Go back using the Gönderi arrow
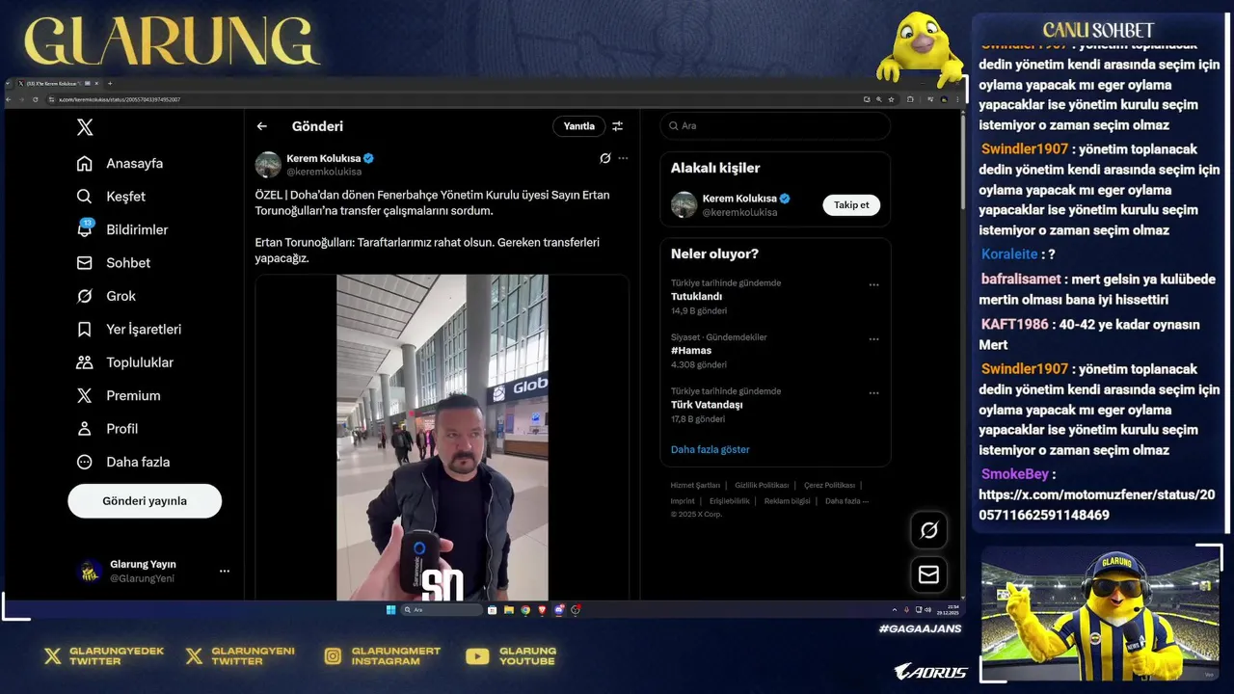 pos(261,126)
